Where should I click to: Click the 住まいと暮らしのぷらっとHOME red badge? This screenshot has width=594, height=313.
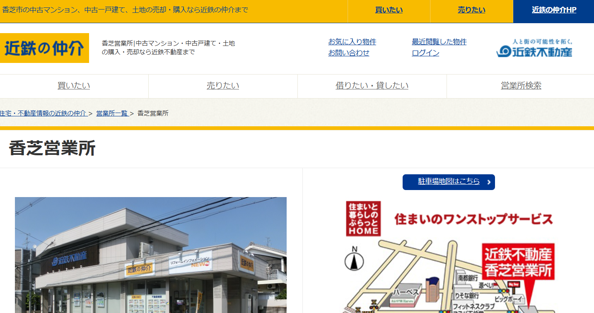click(363, 219)
